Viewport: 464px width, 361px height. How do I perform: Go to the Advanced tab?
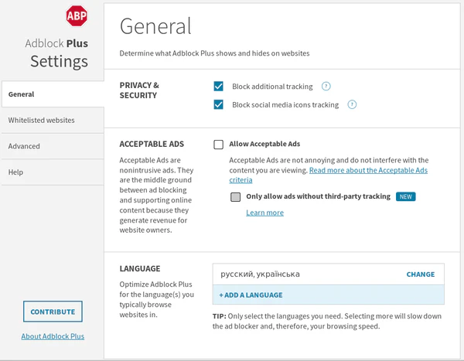tap(52, 146)
